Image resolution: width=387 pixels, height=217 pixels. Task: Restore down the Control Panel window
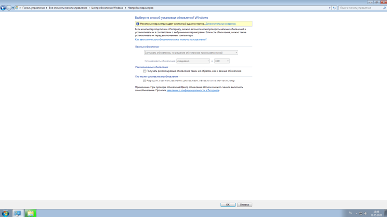tap(377, 2)
